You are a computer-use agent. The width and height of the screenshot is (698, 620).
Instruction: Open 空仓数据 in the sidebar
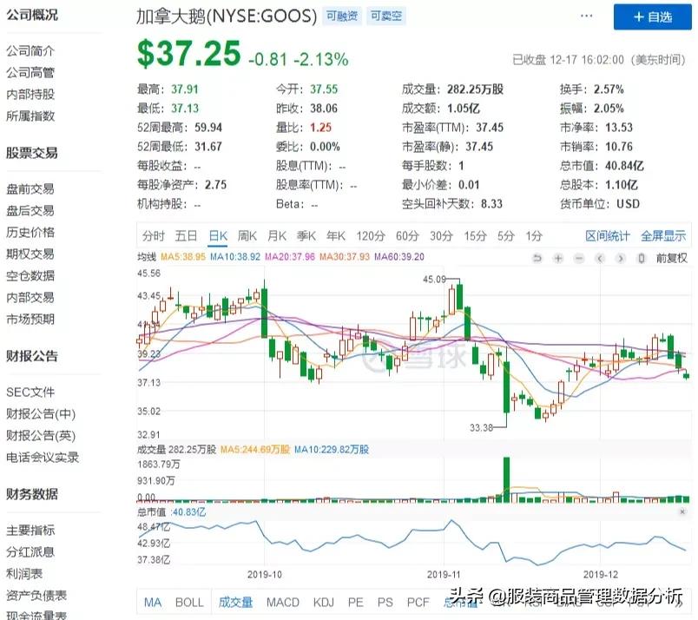tap(30, 276)
